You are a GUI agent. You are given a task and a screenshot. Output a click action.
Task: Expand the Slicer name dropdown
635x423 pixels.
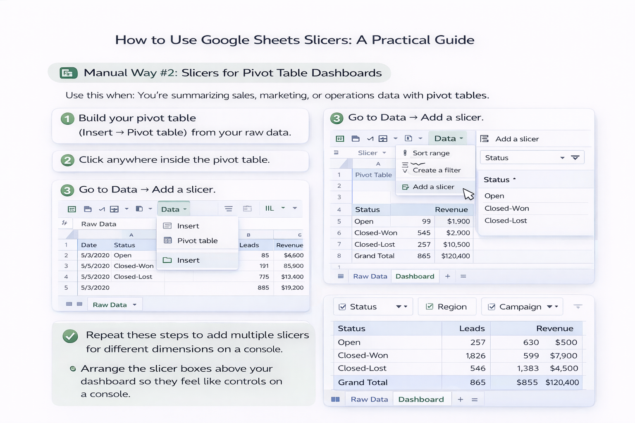pos(384,153)
